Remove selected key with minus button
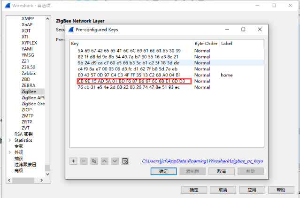300x198 pixels. pos(84,161)
